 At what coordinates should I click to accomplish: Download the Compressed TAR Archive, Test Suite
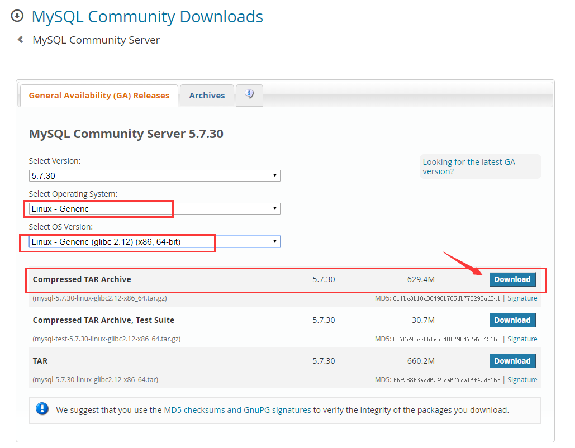tap(512, 320)
